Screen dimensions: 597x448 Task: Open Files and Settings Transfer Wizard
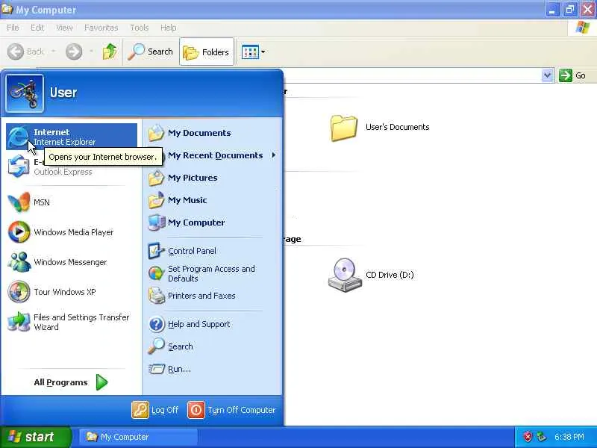tap(72, 322)
